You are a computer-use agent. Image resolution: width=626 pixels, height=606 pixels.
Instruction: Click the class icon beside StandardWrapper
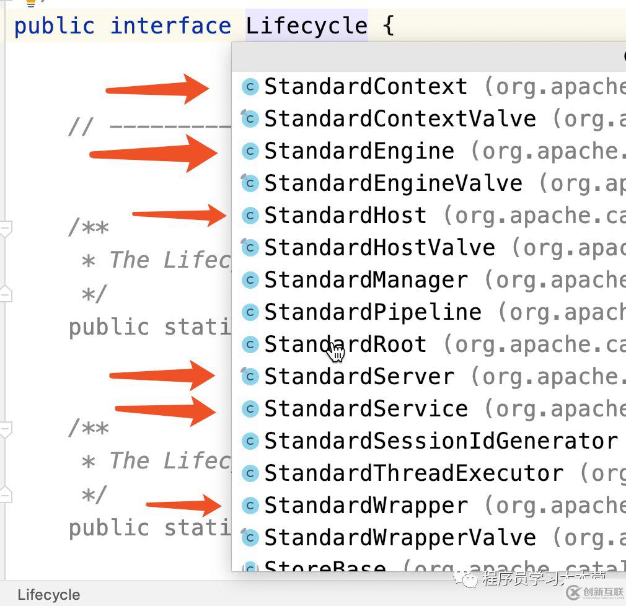[250, 506]
